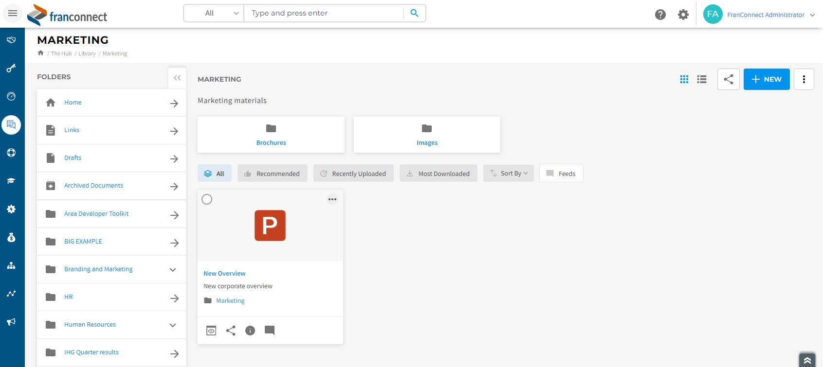Image resolution: width=823 pixels, height=367 pixels.
Task: Open the Brochures folder
Action: point(271,135)
